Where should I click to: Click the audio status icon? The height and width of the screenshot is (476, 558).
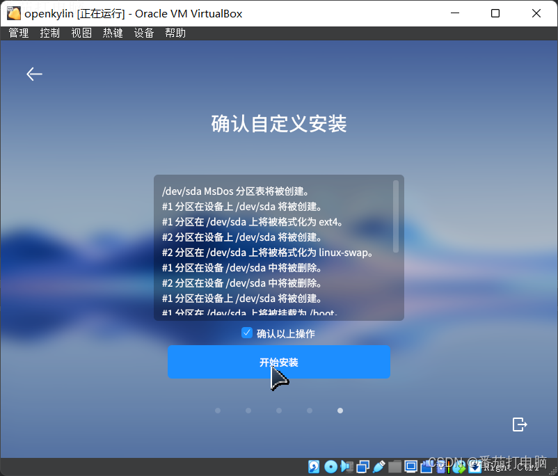coord(346,467)
